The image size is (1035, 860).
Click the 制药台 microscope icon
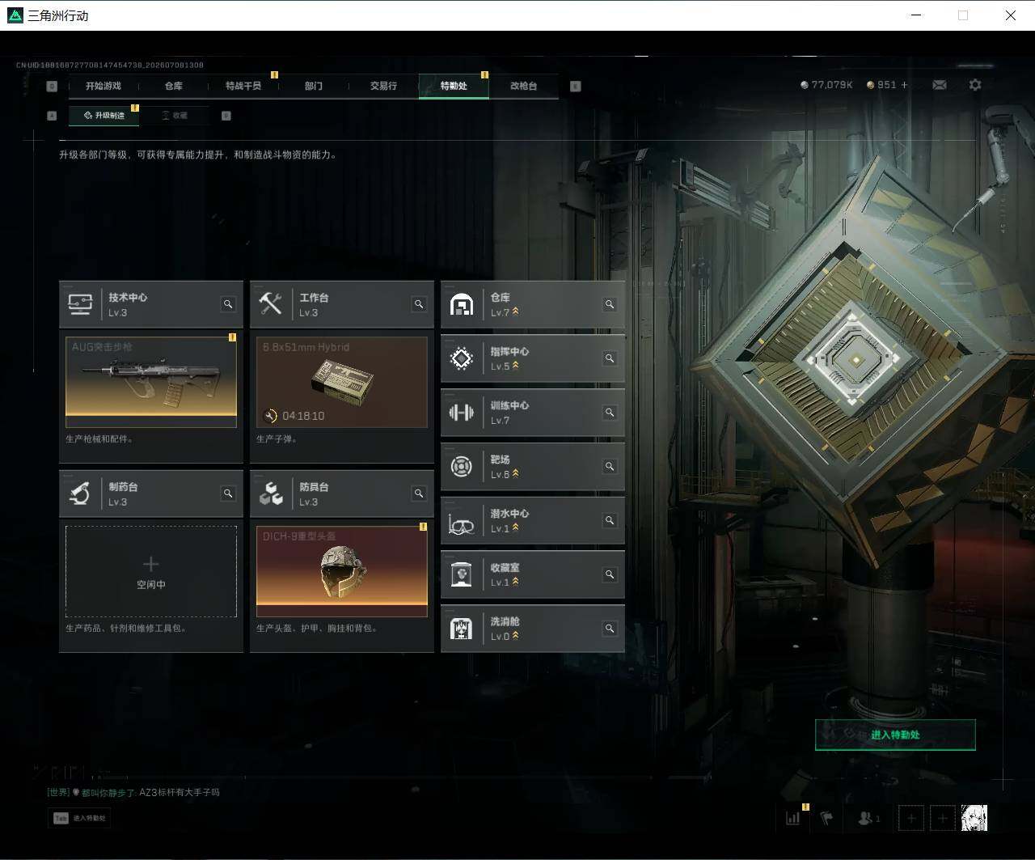point(79,494)
